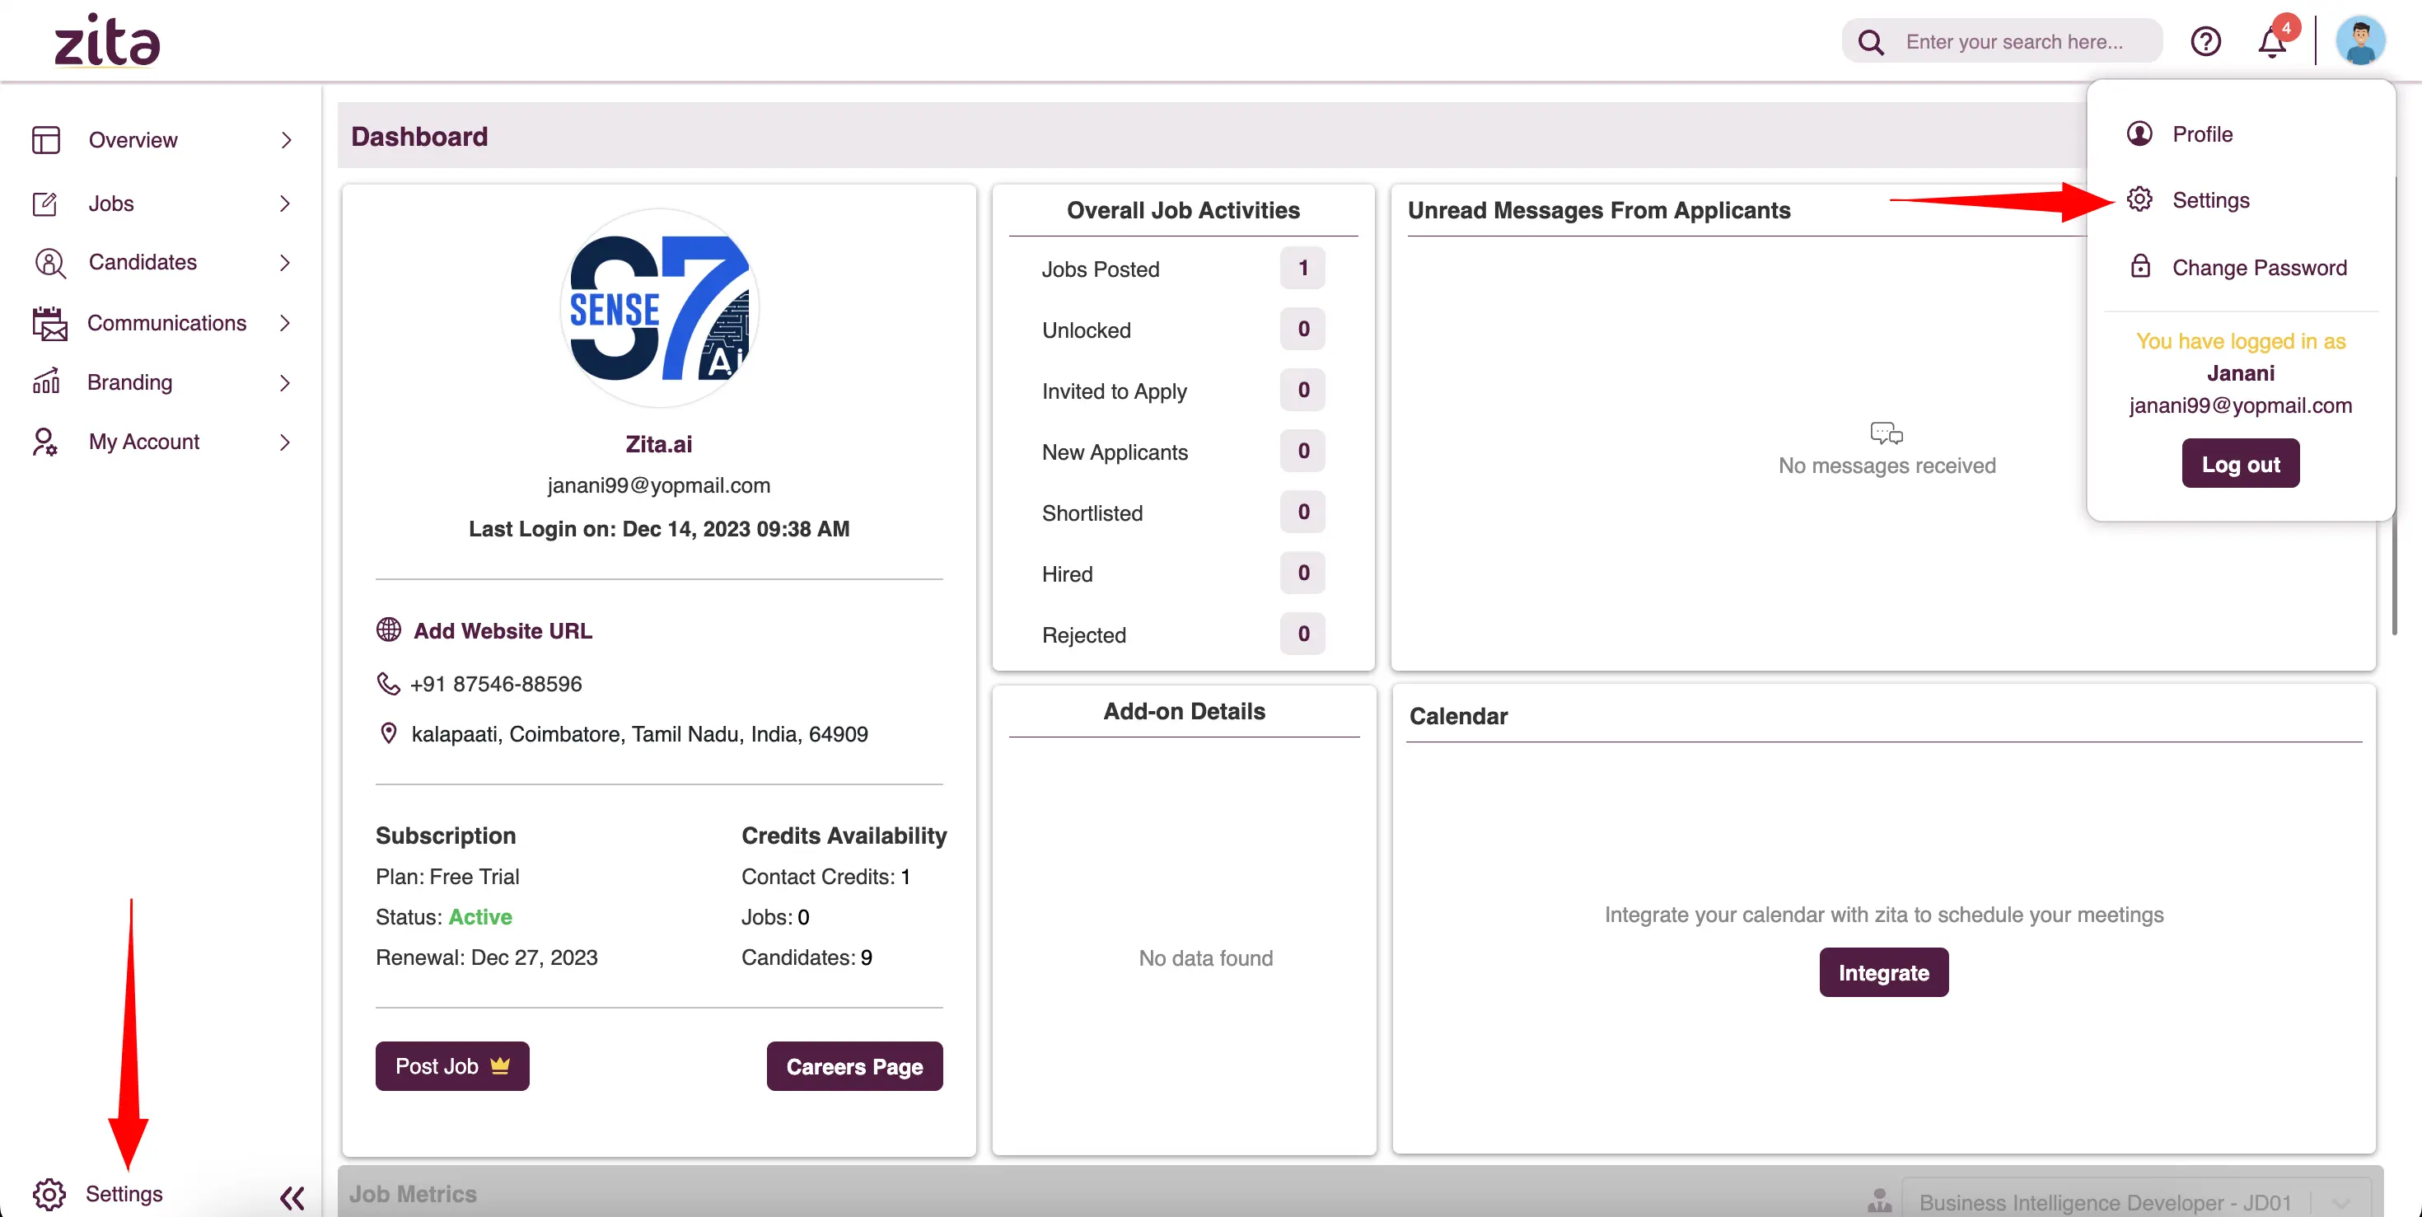Click the Candidates sidebar icon
The height and width of the screenshot is (1217, 2422).
[x=49, y=262]
